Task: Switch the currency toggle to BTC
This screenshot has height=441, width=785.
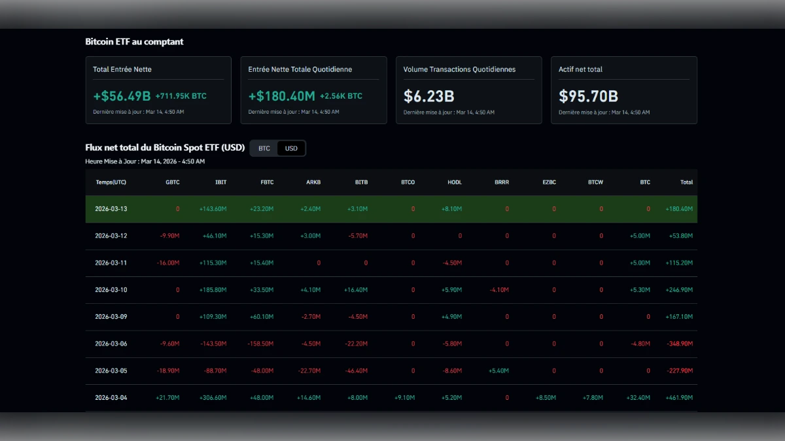Action: tap(263, 148)
